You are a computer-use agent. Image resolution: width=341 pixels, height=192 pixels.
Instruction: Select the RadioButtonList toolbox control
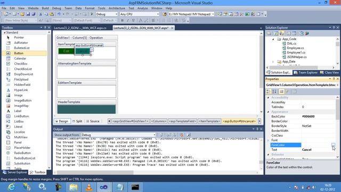tap(25, 158)
